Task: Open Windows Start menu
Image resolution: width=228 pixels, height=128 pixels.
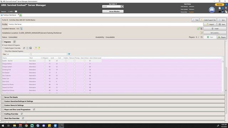Action: pyautogui.click(x=3, y=126)
